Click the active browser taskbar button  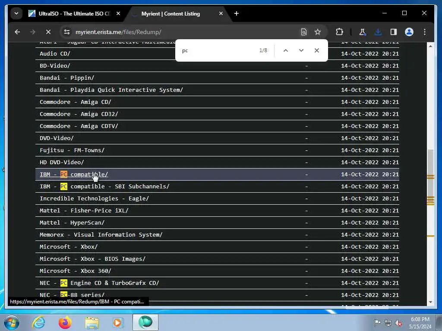pyautogui.click(x=145, y=322)
